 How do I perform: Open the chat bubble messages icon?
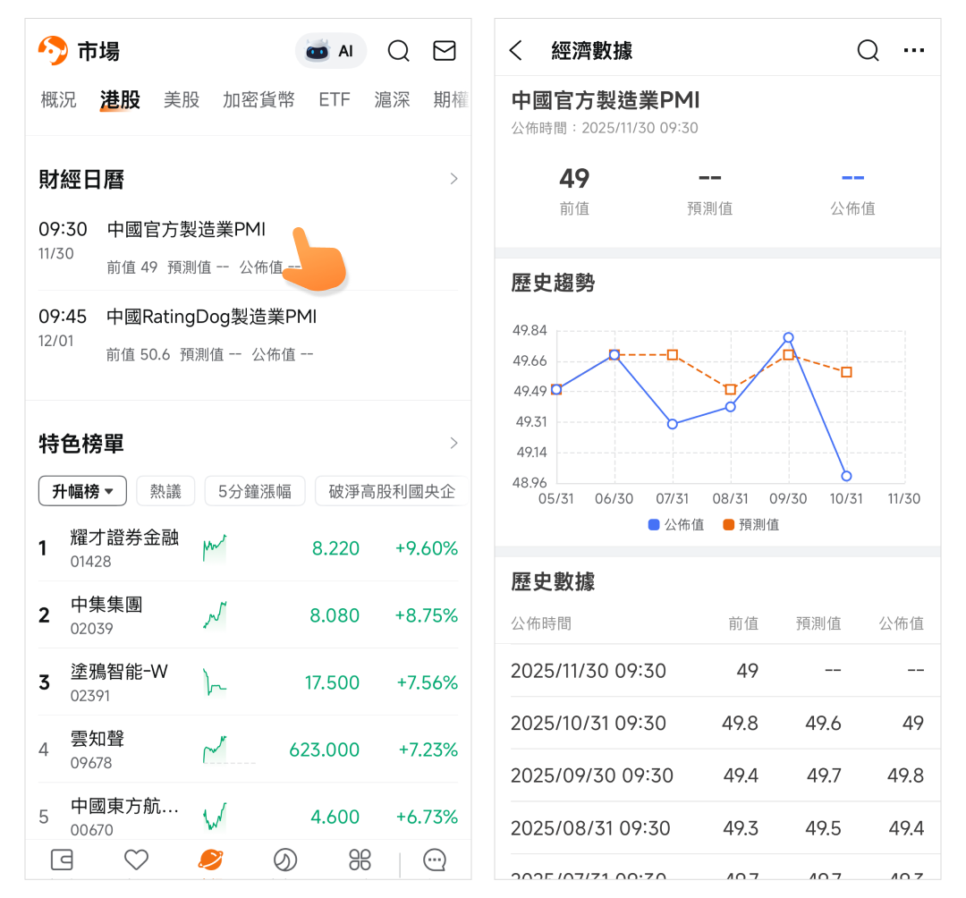coord(435,860)
